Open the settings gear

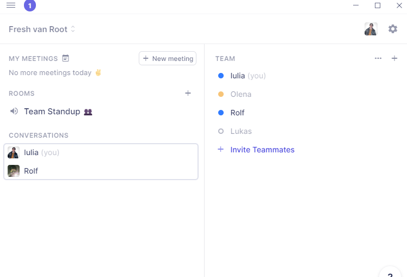393,29
